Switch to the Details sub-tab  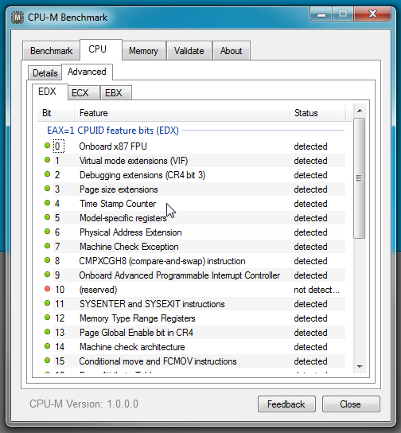point(45,73)
